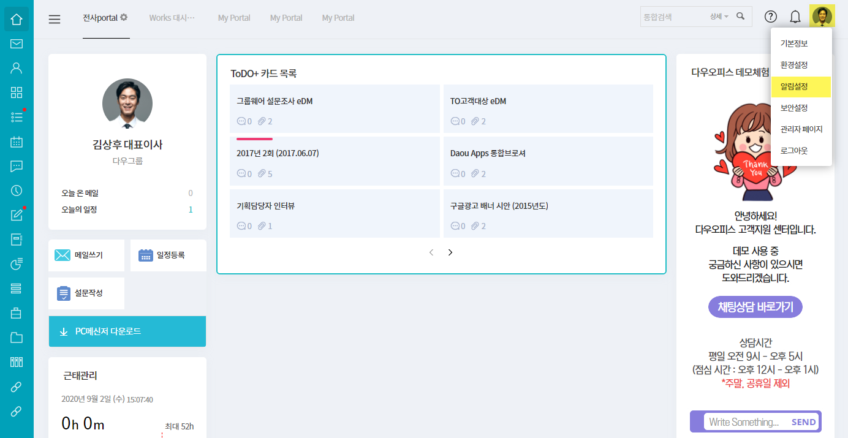The height and width of the screenshot is (438, 848).
Task: Expand the 상세 search dropdown
Action: click(719, 17)
